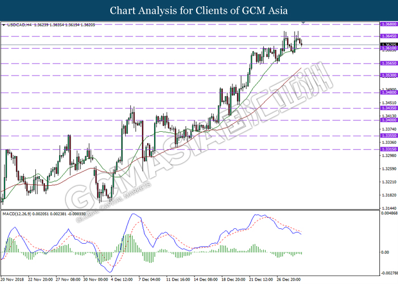Click the 11 Dec 16:00 time label
Screen dimensions: 398x284
179,279
